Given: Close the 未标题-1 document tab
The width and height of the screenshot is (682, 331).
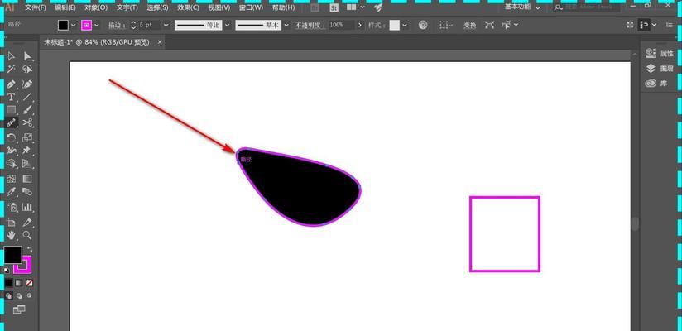Looking at the screenshot, I should 160,41.
